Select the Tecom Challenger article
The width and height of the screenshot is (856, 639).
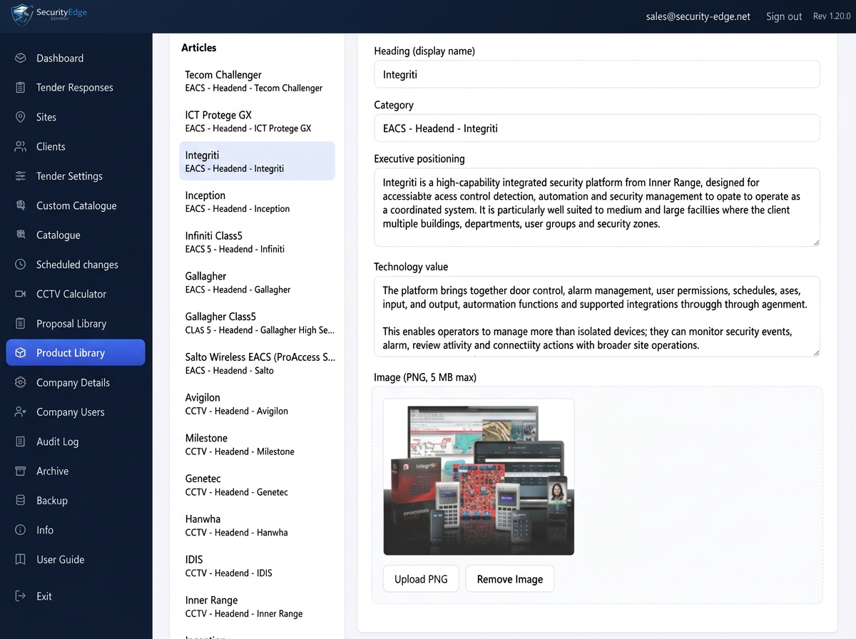pyautogui.click(x=257, y=81)
